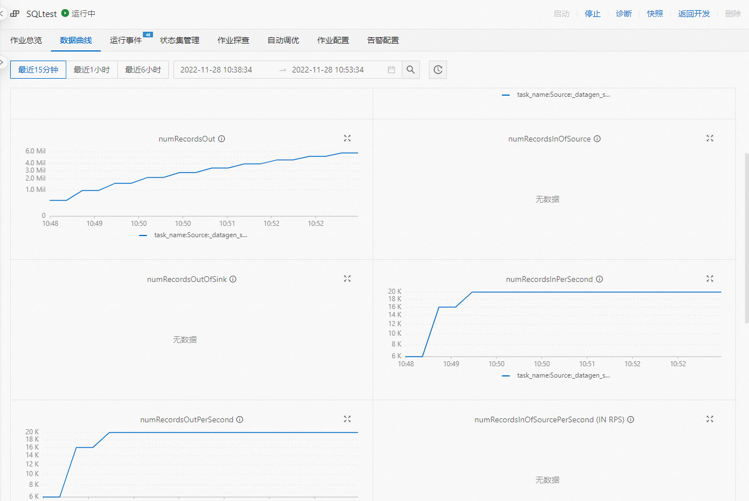
Task: Expand the numRecordsInOfSourcePerSecond chart to fullscreen
Action: (x=710, y=419)
